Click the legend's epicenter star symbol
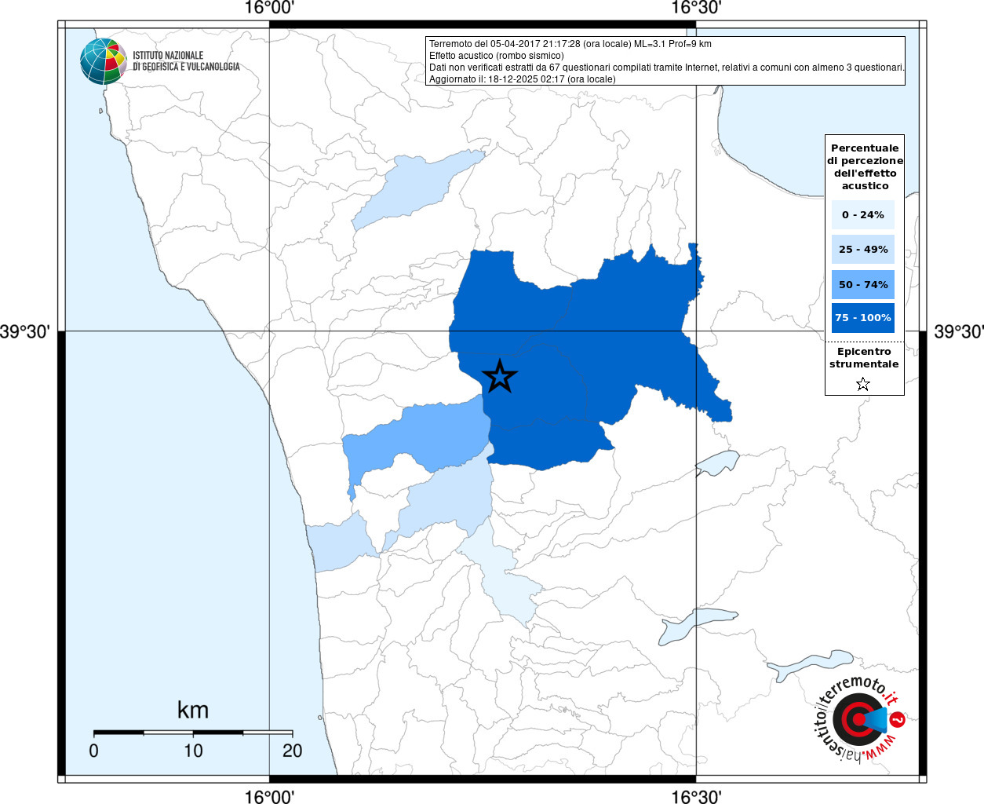The width and height of the screenshot is (984, 804). pyautogui.click(x=863, y=384)
